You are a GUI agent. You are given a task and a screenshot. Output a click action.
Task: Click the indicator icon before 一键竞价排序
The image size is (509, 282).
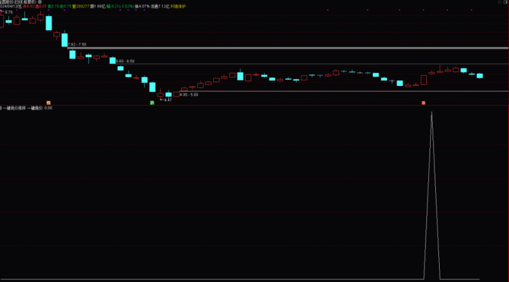[2, 108]
